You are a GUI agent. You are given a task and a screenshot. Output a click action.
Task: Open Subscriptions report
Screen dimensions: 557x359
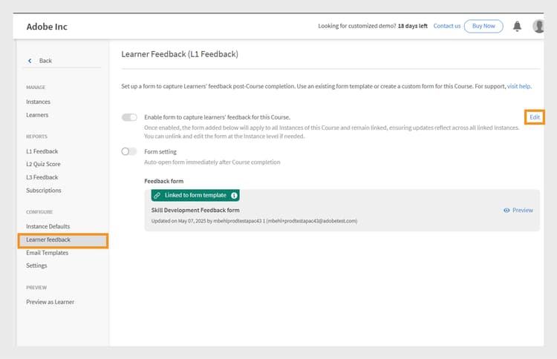pos(44,191)
